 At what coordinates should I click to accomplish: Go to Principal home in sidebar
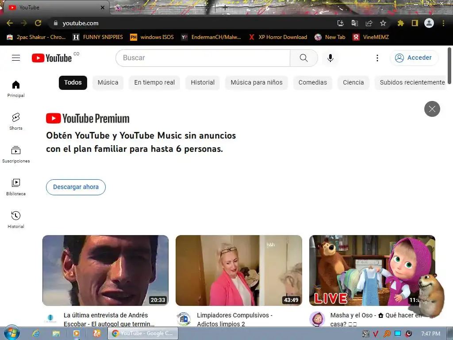tap(16, 89)
